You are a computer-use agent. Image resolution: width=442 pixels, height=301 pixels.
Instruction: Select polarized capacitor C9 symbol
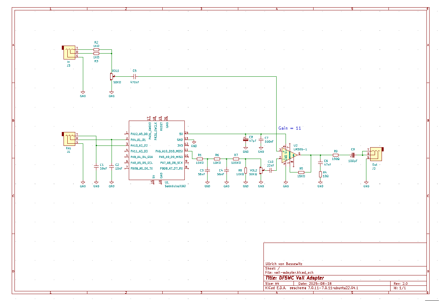click(x=353, y=155)
